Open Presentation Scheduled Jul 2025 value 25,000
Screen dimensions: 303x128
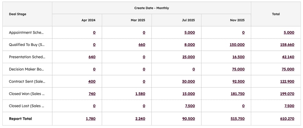189,57
